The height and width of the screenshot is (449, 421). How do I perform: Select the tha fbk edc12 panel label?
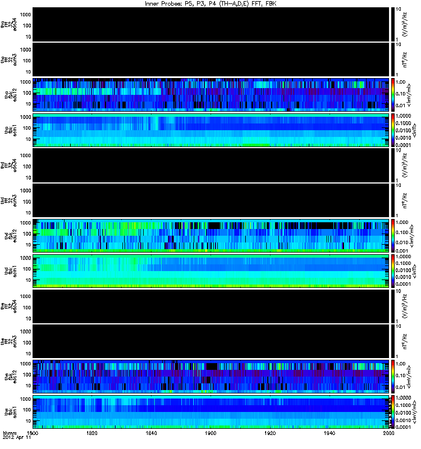coord(11,95)
